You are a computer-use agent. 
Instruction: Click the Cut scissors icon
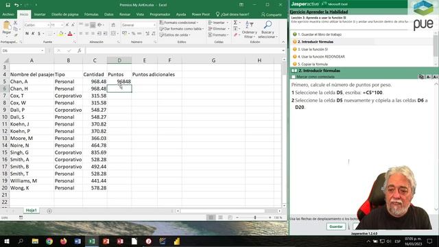[x=15, y=23]
